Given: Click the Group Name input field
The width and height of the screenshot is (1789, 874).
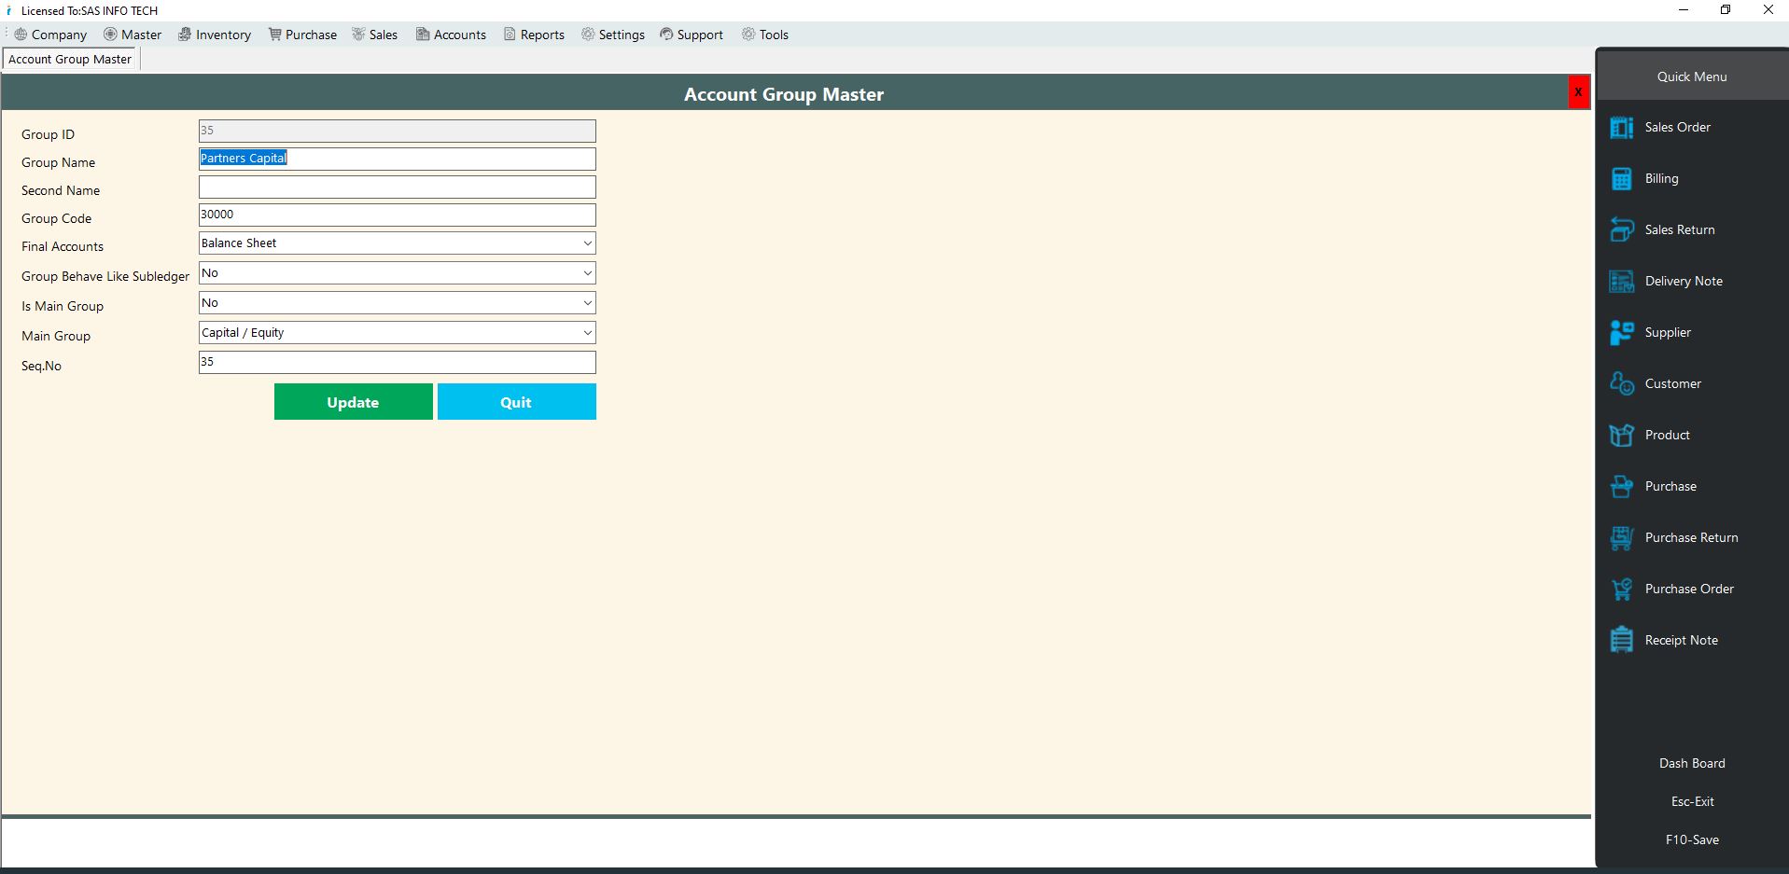Looking at the screenshot, I should coord(397,159).
